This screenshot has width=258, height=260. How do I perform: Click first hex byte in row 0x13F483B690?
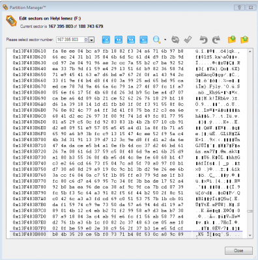tap(55, 98)
